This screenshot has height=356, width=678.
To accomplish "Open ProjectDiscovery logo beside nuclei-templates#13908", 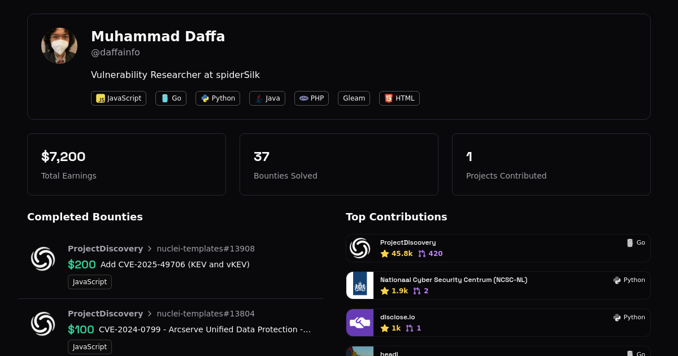I will tap(43, 259).
